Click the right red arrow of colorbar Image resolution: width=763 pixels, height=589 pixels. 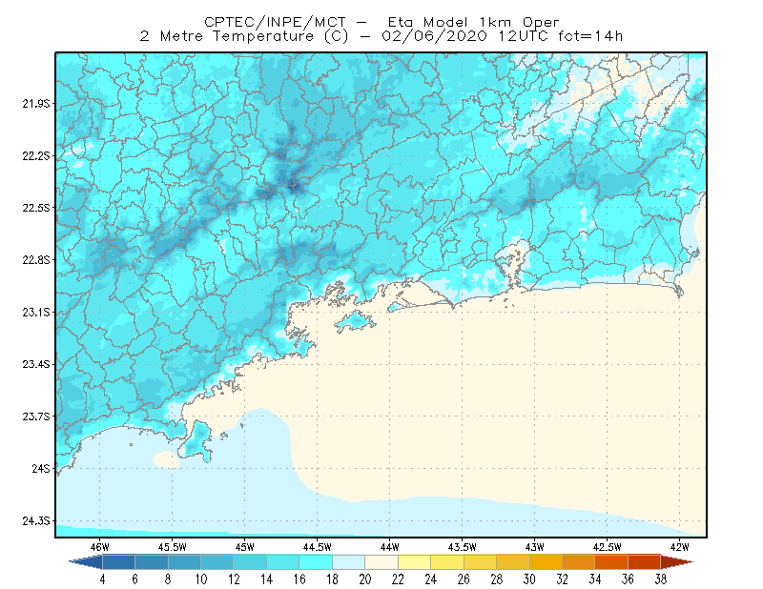677,562
